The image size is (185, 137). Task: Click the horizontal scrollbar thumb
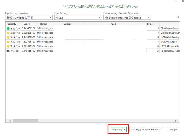(26, 121)
